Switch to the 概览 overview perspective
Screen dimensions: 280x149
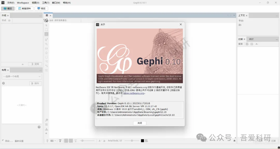pos(8,8)
